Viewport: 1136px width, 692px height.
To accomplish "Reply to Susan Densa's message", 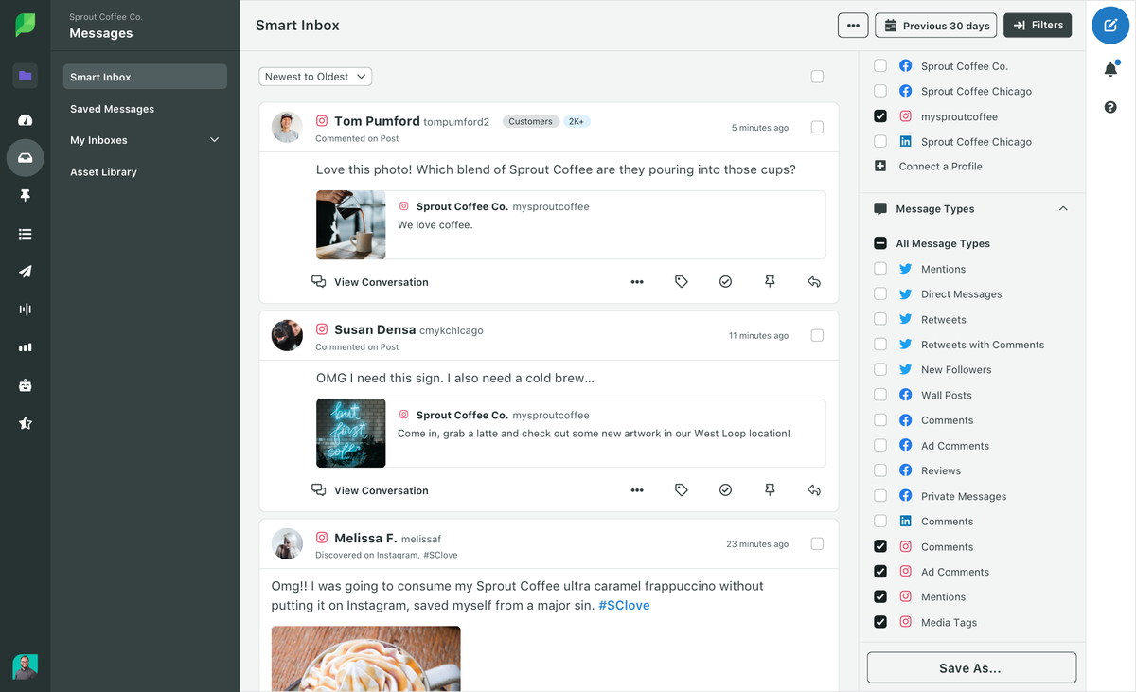I will click(814, 490).
